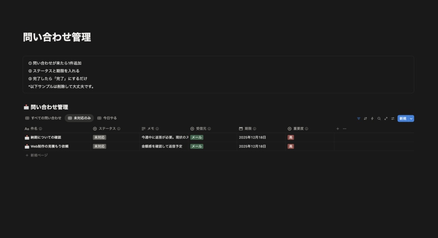This screenshot has width=438, height=238.
Task: Click the 今週中に返答が必要 memo cell
Action: 164,137
